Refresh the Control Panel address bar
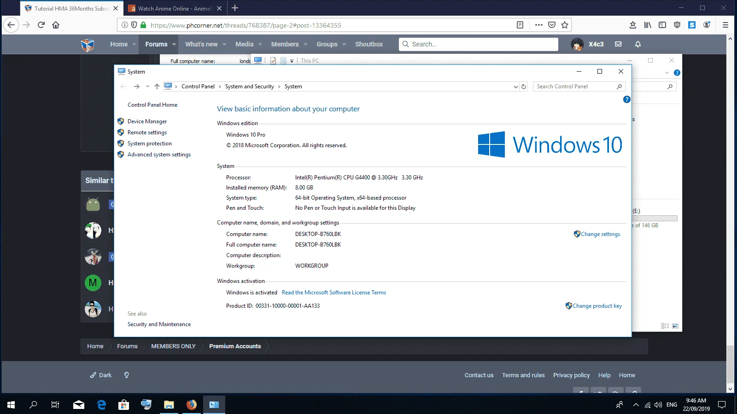 [524, 86]
